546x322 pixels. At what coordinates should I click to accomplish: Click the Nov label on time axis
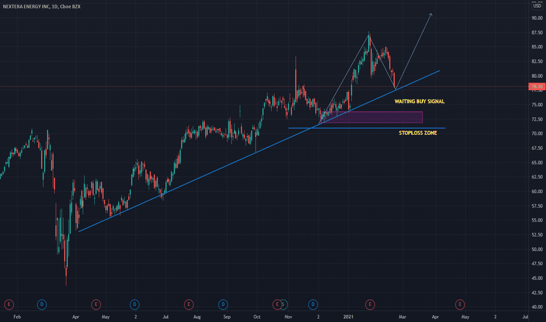point(288,317)
